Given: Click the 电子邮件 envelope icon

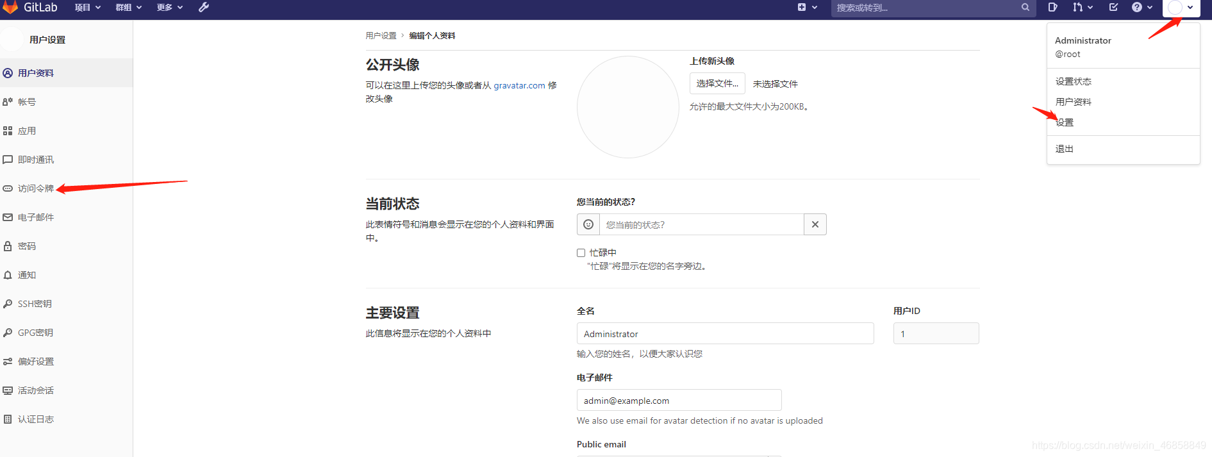Looking at the screenshot, I should [8, 217].
